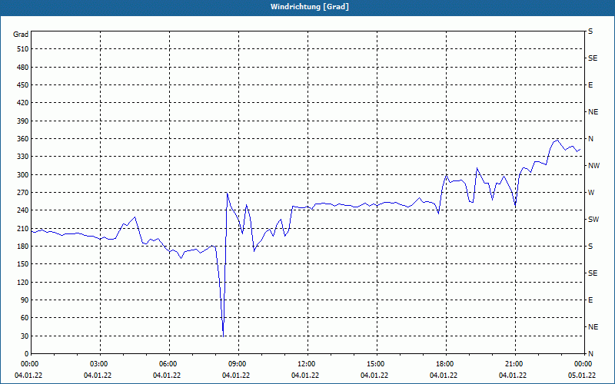Click the '03:00' time label
Screen dimensions: 615x384
click(x=99, y=364)
